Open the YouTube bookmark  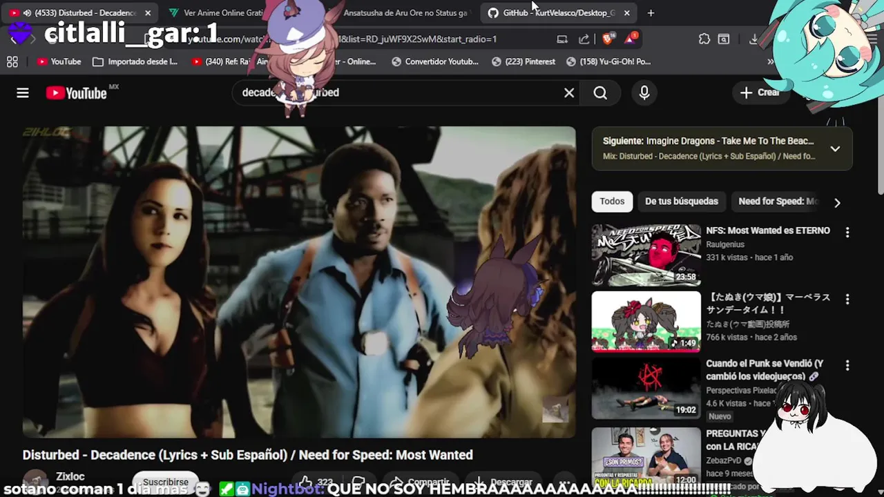click(59, 61)
